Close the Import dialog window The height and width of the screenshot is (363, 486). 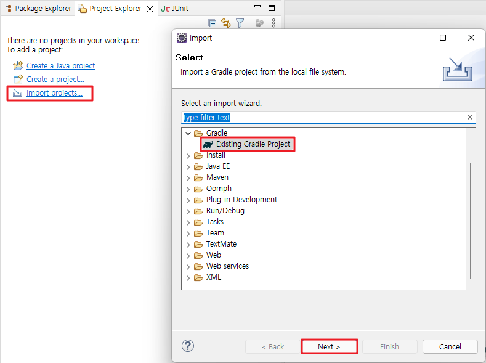[x=471, y=38]
